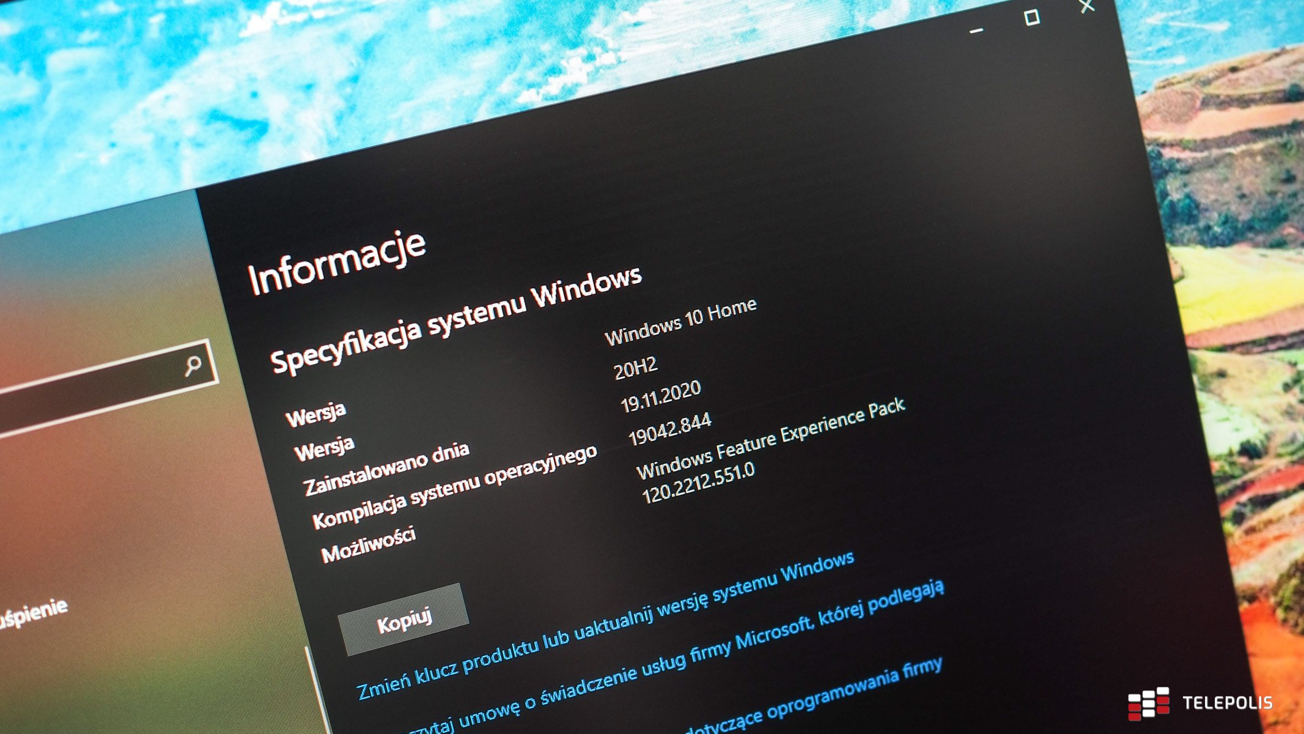Click 'Kompilacja systemu operacyjnego' label

click(x=454, y=491)
